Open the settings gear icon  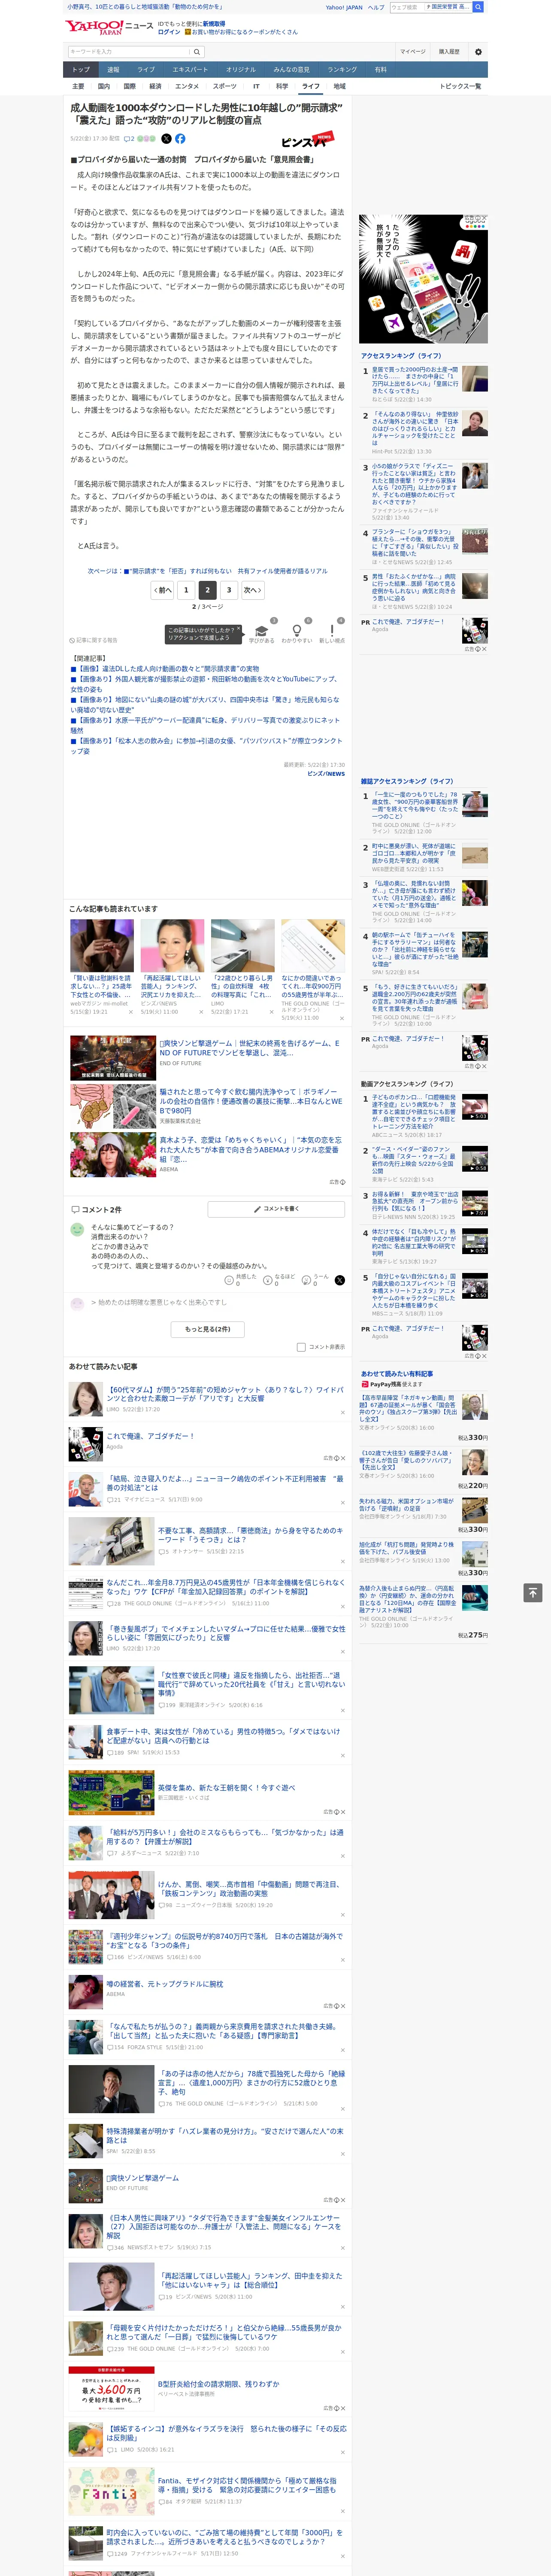tap(477, 51)
